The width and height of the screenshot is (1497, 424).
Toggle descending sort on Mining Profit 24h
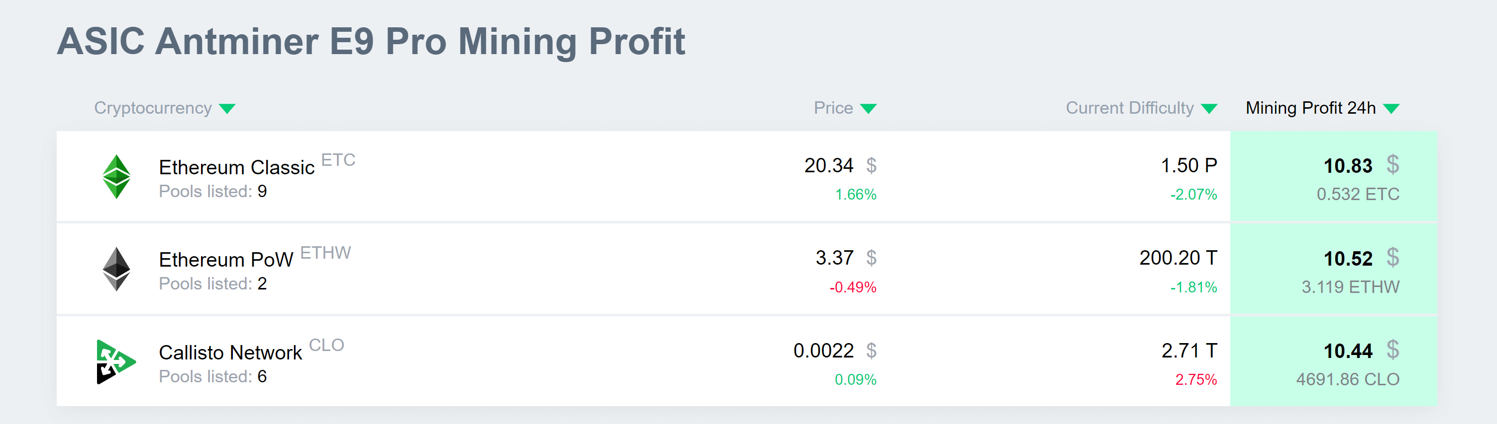(1390, 108)
